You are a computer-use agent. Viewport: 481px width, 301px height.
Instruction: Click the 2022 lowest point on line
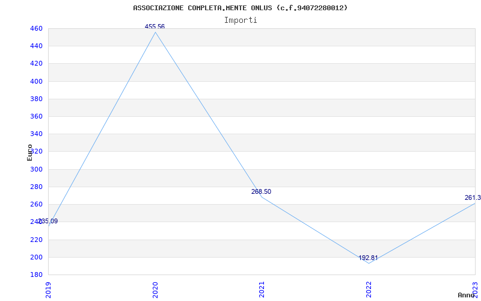[369, 263]
